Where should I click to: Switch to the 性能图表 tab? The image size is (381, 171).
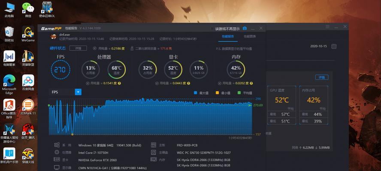pos(250,36)
